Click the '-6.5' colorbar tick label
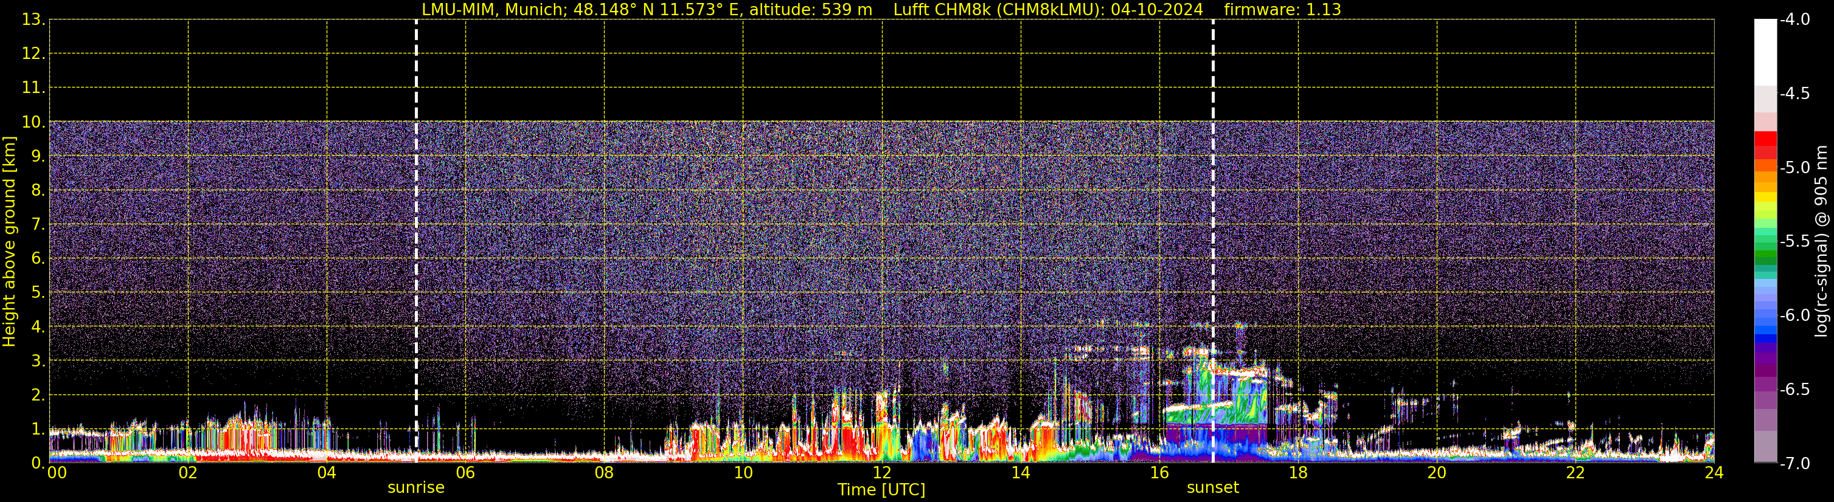The width and height of the screenshot is (1834, 502). tap(1795, 390)
